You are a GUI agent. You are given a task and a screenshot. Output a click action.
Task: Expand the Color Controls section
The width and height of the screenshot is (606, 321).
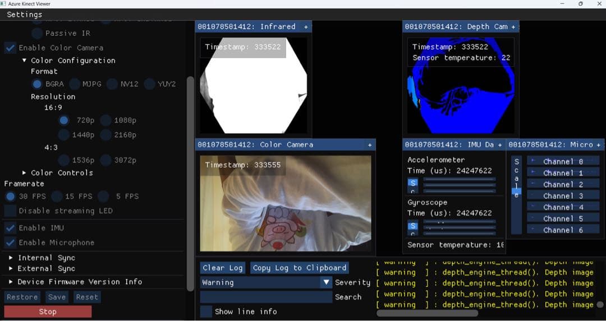[24, 173]
